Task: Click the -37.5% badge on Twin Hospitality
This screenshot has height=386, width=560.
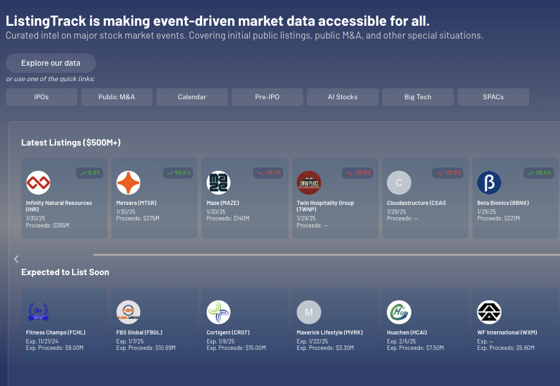Action: click(x=358, y=173)
